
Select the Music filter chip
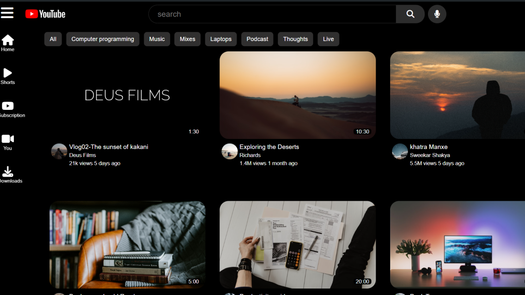point(157,39)
